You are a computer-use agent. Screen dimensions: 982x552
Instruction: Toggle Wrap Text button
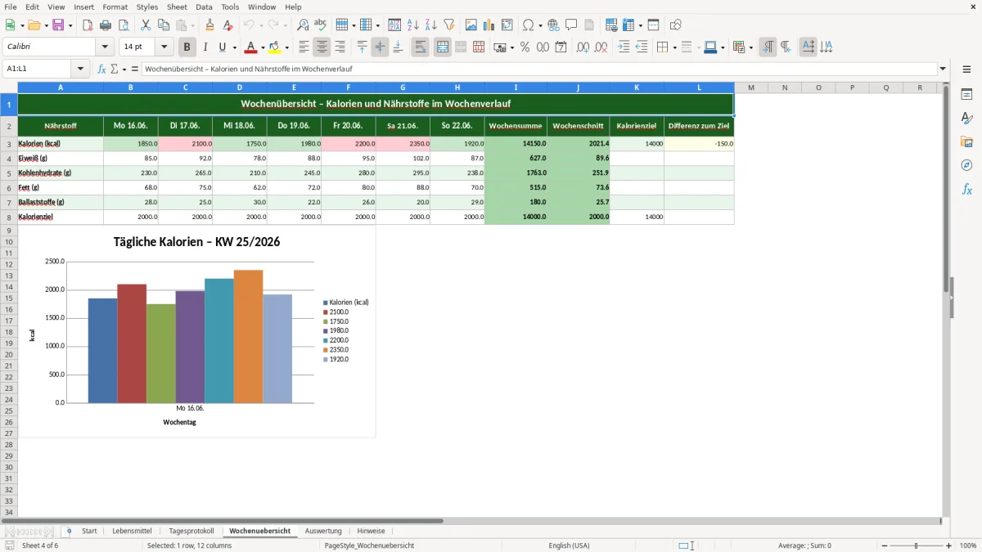click(421, 47)
